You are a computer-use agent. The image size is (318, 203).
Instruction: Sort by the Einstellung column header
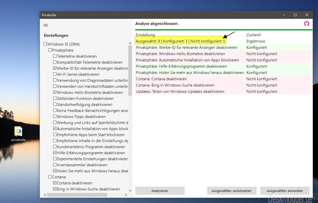[190, 35]
